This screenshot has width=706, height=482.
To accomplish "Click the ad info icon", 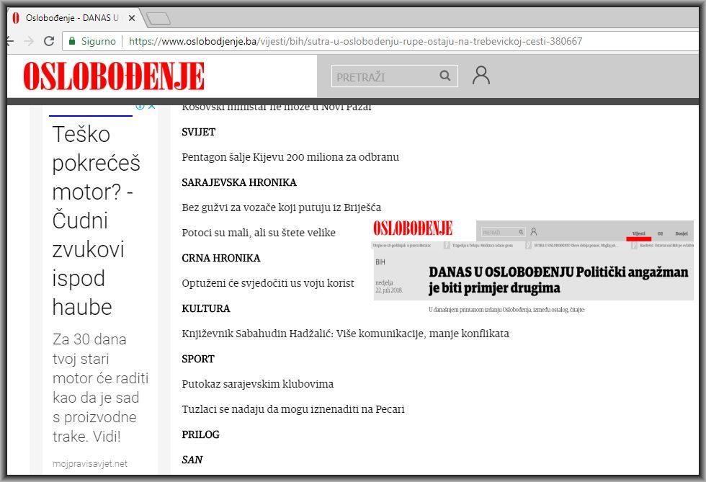I will (140, 107).
